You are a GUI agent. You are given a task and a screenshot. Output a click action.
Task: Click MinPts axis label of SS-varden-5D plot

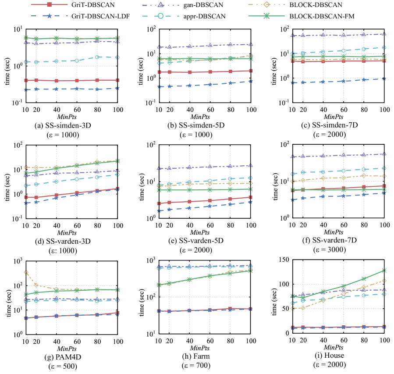tap(200, 232)
